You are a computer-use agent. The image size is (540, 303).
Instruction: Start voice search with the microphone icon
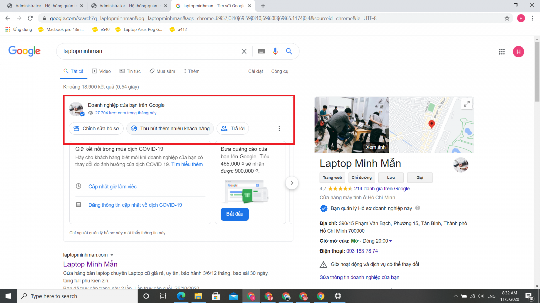point(275,51)
